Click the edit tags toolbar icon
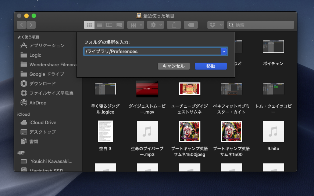Screen dimensions: 314x196 click(191, 25)
